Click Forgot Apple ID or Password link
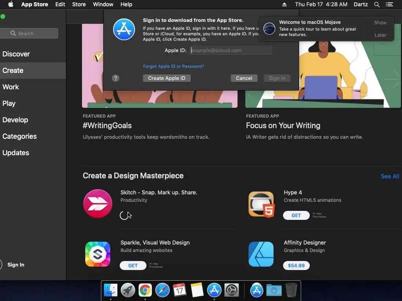Viewport: 402px width, 301px height. pyautogui.click(x=174, y=66)
